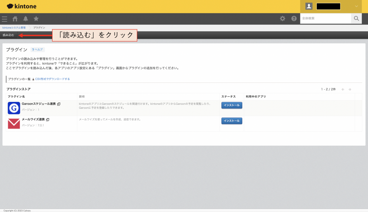This screenshot has width=368, height=212.
Task: Install the メールワイズ連携 plugin
Action: [232, 121]
